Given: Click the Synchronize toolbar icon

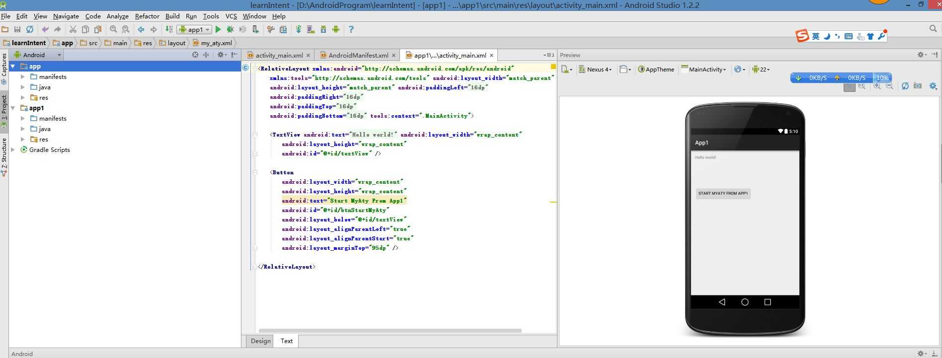Looking at the screenshot, I should (30, 30).
